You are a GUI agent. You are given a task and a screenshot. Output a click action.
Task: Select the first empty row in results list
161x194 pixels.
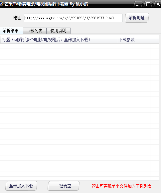[x=80, y=46]
